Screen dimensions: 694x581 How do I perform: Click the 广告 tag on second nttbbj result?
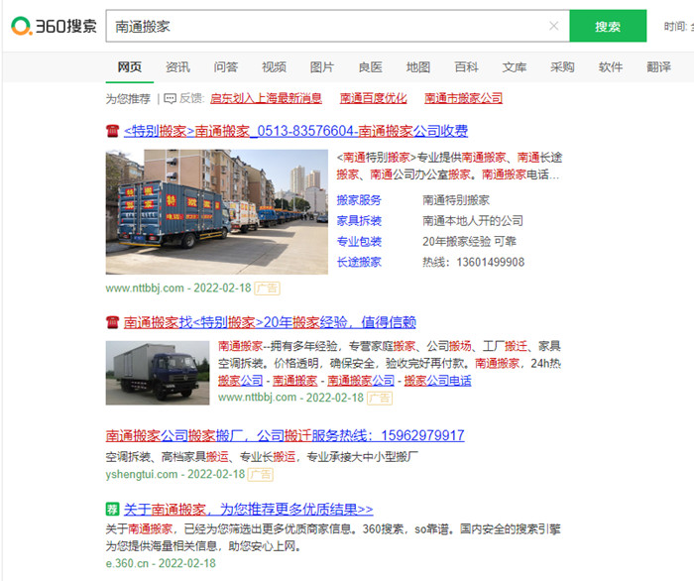[380, 399]
